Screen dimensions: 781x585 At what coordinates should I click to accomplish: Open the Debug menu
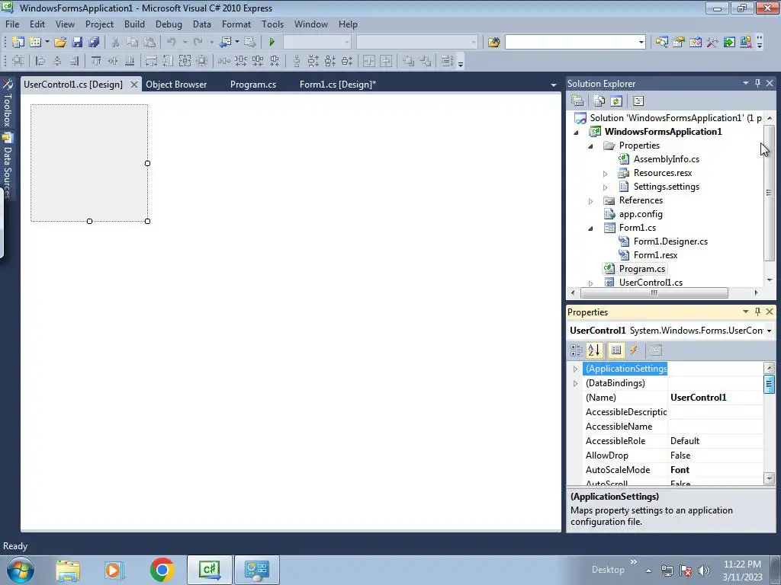(169, 24)
